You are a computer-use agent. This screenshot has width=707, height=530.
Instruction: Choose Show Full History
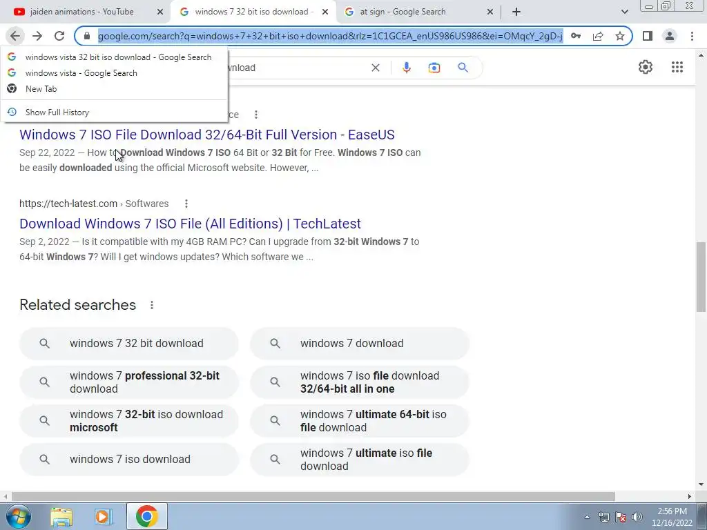[x=114, y=112]
